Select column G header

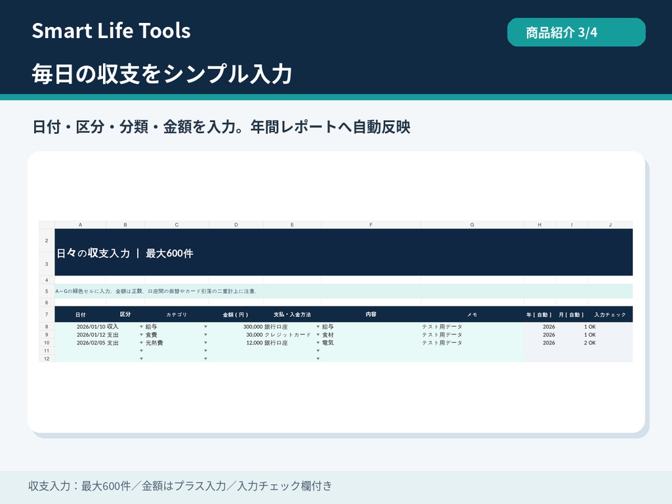coord(472,224)
